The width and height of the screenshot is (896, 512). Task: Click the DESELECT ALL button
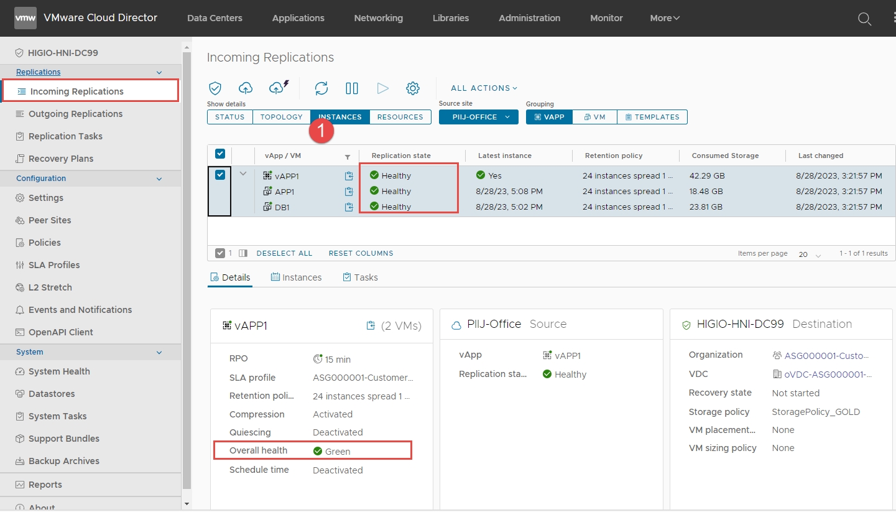(x=284, y=253)
